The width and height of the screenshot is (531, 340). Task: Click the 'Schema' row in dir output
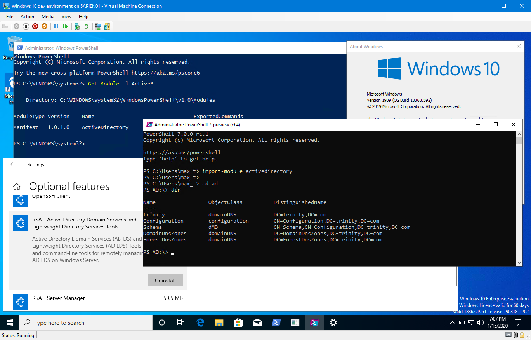coord(277,227)
